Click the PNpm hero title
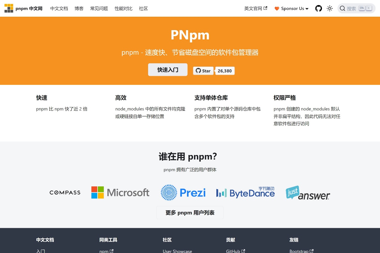 (x=190, y=35)
